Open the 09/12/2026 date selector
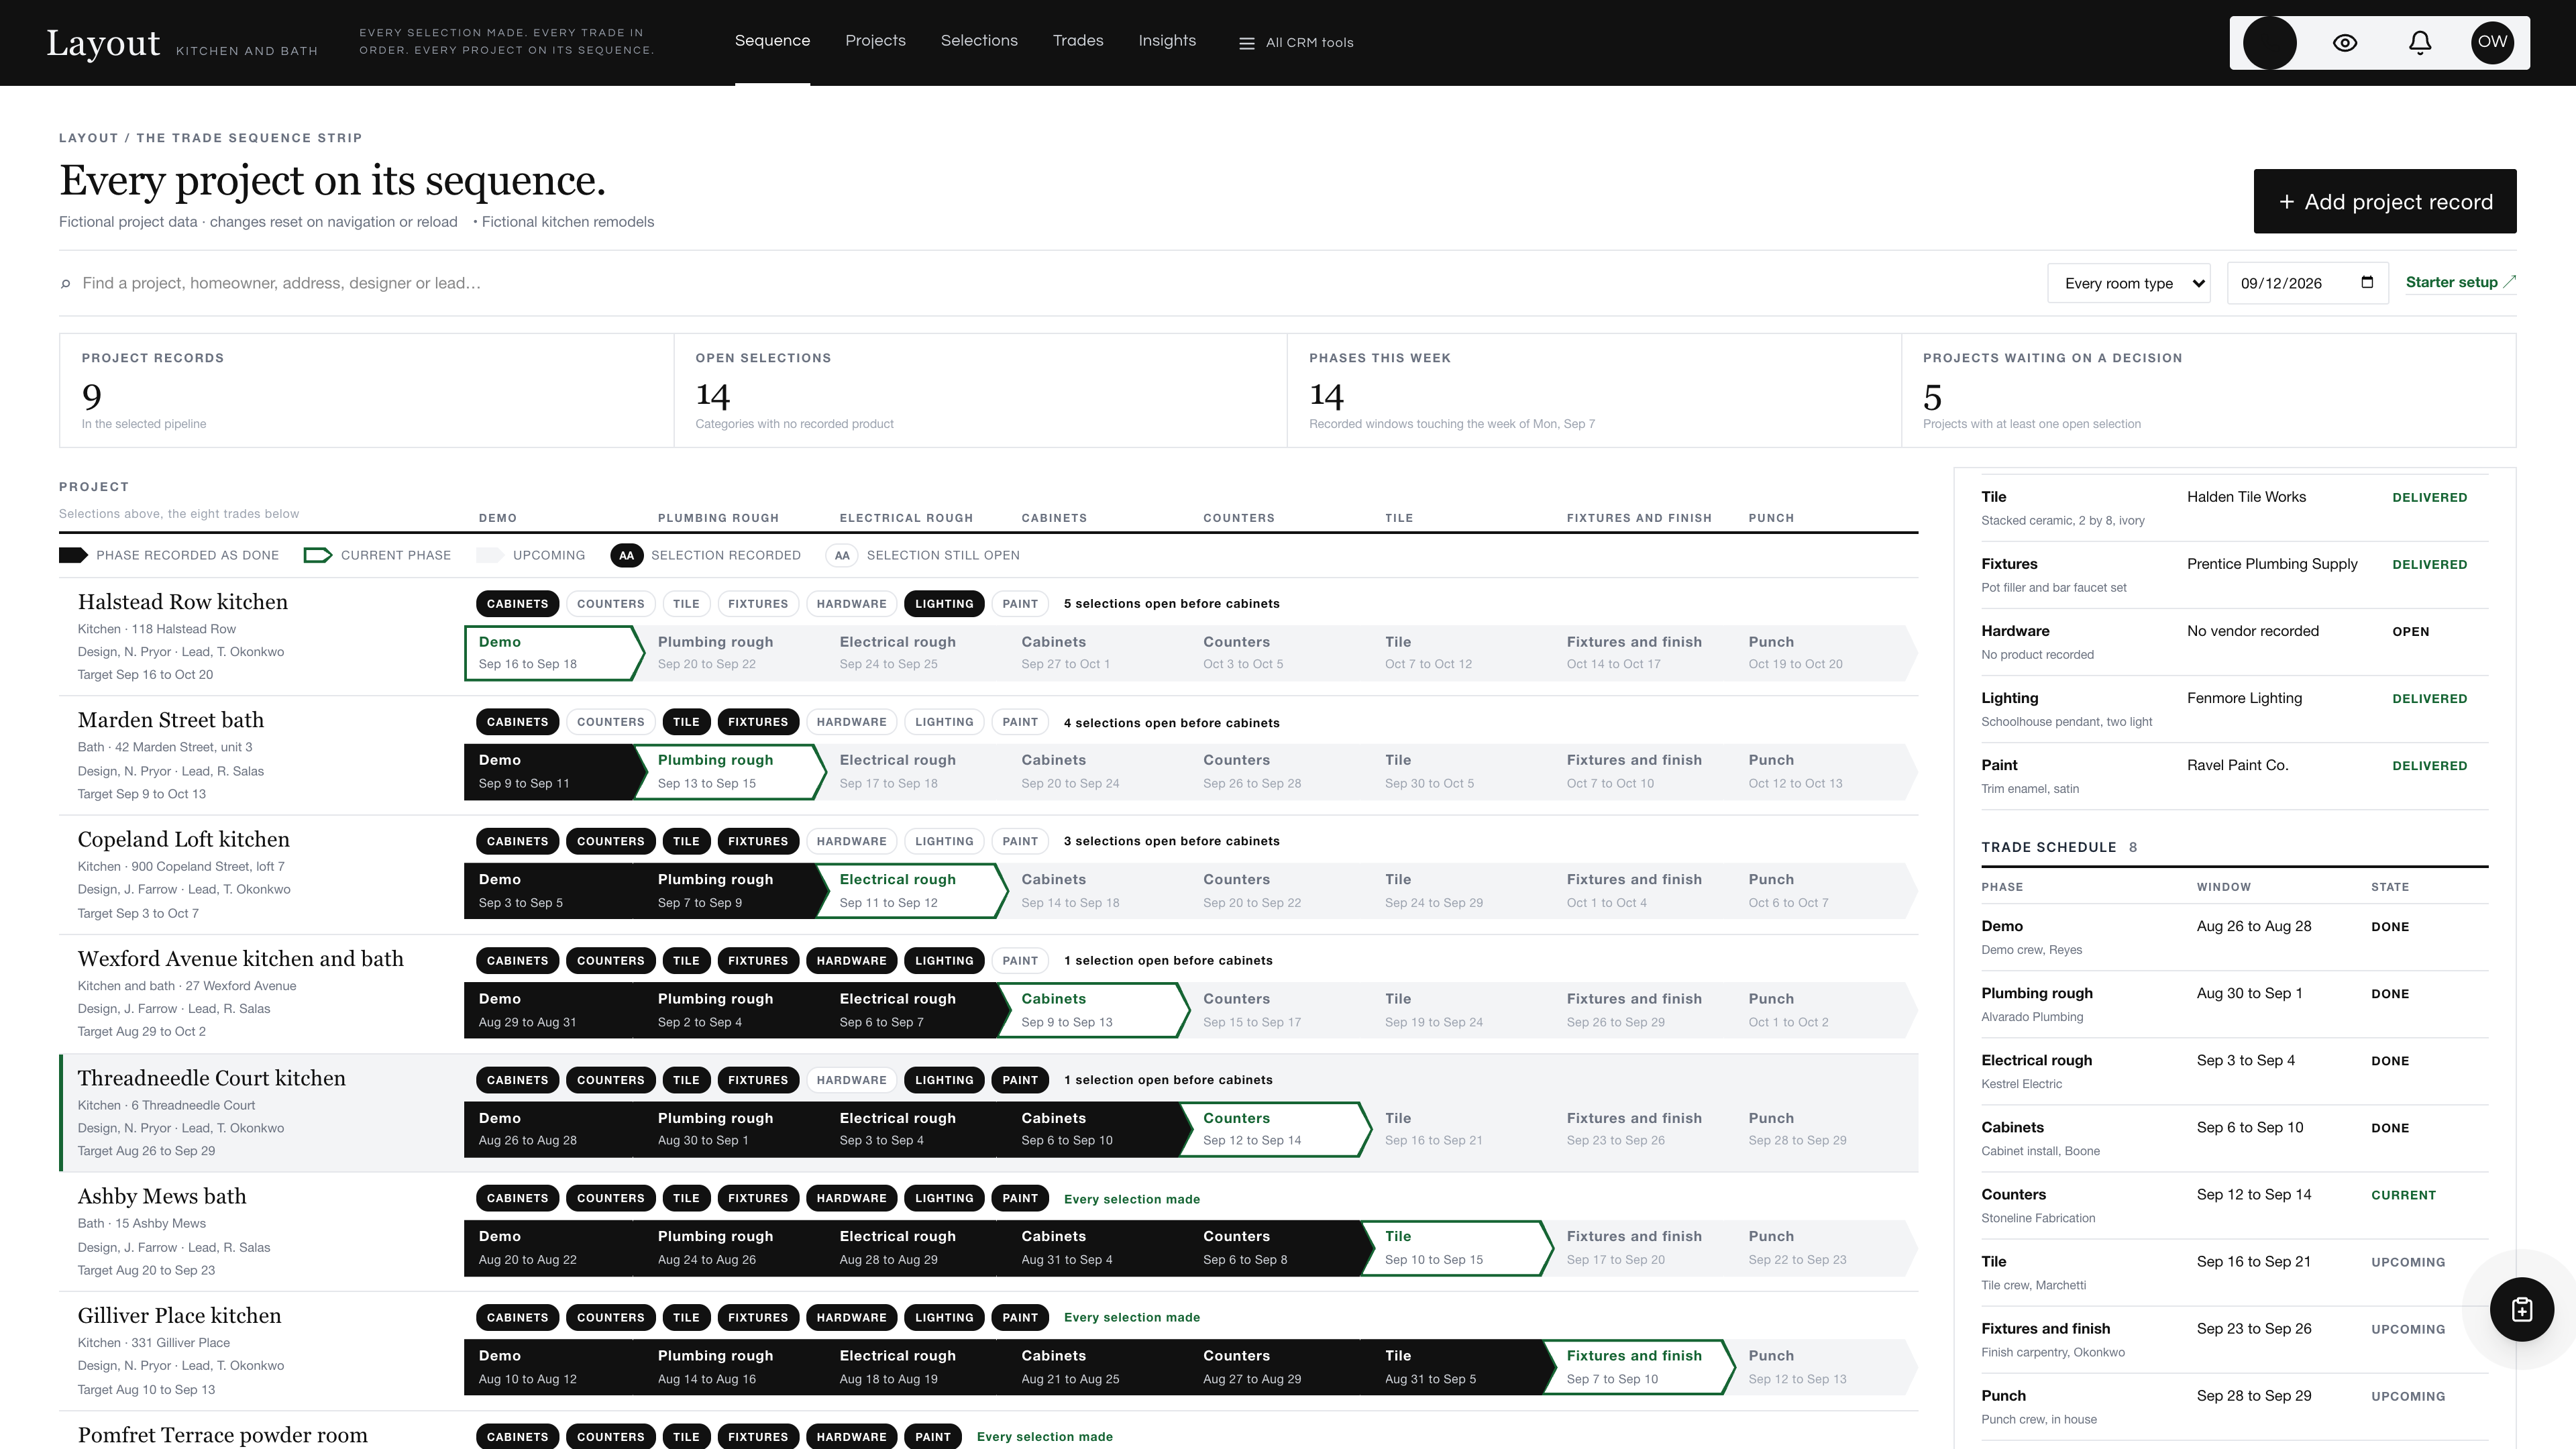Screen dimensions: 2576x1449 pos(2308,283)
